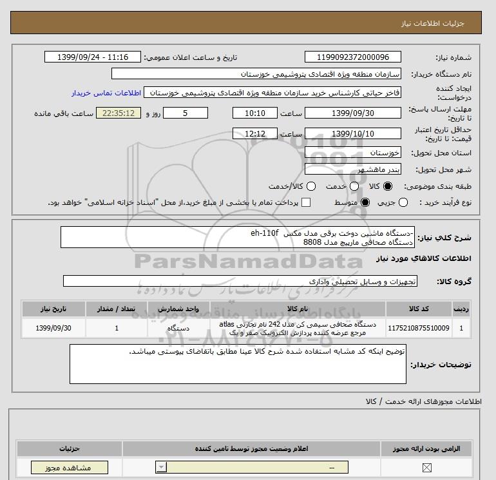
Task: Select the کالا radio button
Action: [x=388, y=186]
